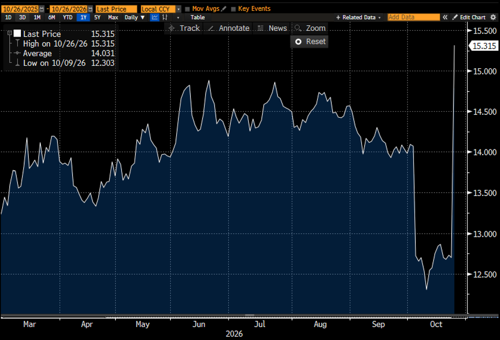Screen dimensions: 500x340
Task: Click the High on 10/26/26 legend row
Action: 64,43
